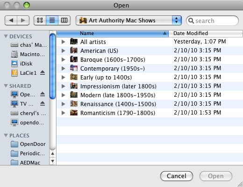Open the OpenDoor folder in Places

(28, 144)
